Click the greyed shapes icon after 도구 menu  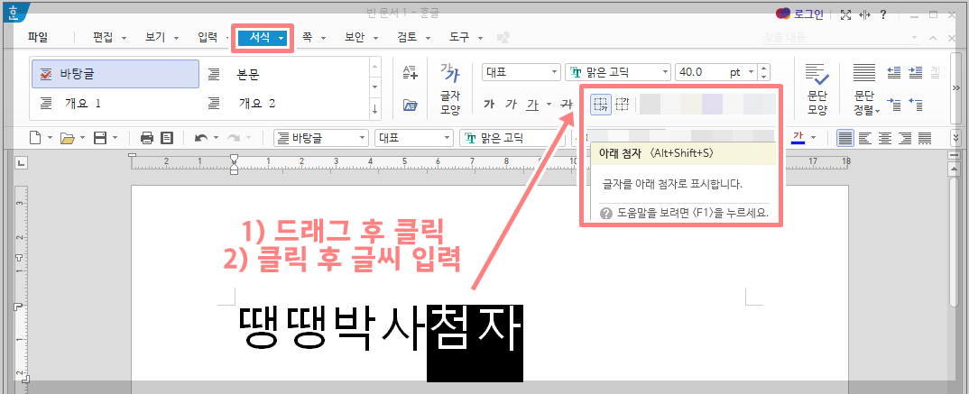click(x=503, y=38)
